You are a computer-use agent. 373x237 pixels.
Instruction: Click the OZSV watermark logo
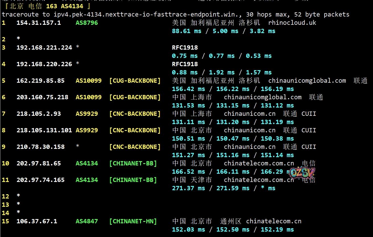click(302, 173)
